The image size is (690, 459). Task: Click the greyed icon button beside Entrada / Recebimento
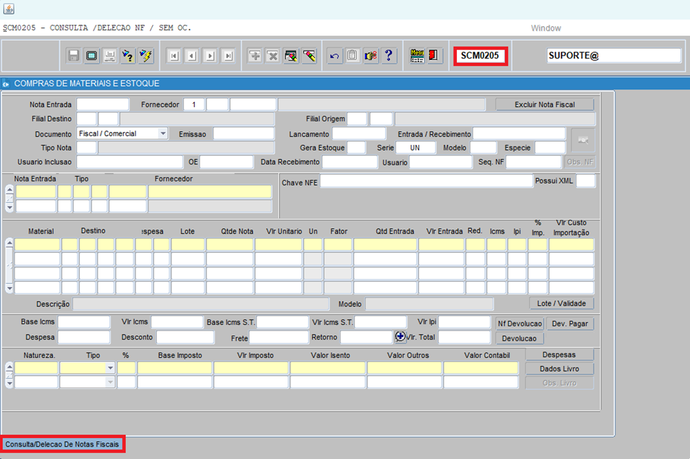click(583, 140)
